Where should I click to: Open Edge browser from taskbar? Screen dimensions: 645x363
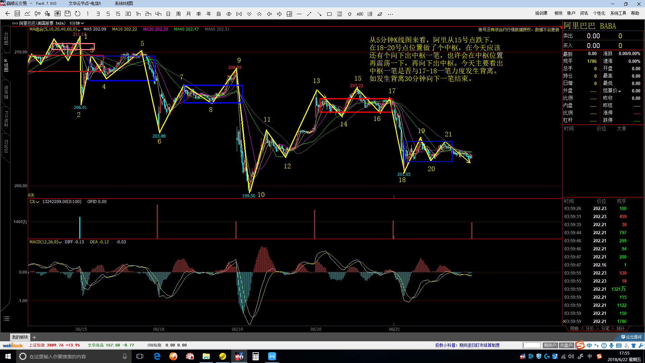click(x=157, y=356)
